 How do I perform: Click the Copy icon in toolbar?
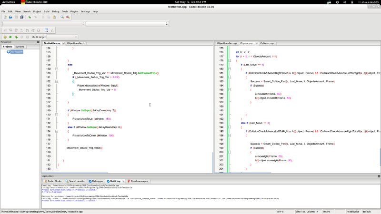click(49, 17)
